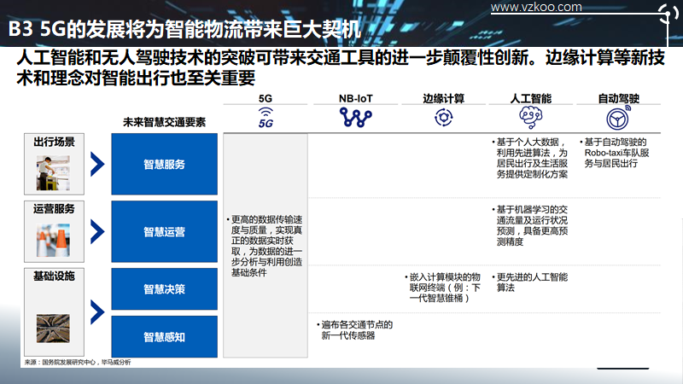
Task: Click the 智慧感知 blue box
Action: pyautogui.click(x=164, y=336)
